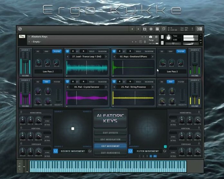Select EQ tab for Source 1
The image size is (224, 179).
pyautogui.click(x=38, y=52)
